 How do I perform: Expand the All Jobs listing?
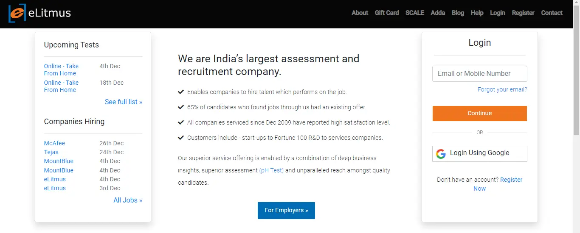128,200
